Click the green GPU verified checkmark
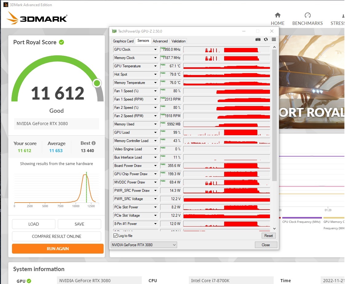Viewport: 345px width, 284px height. pyautogui.click(x=29, y=281)
